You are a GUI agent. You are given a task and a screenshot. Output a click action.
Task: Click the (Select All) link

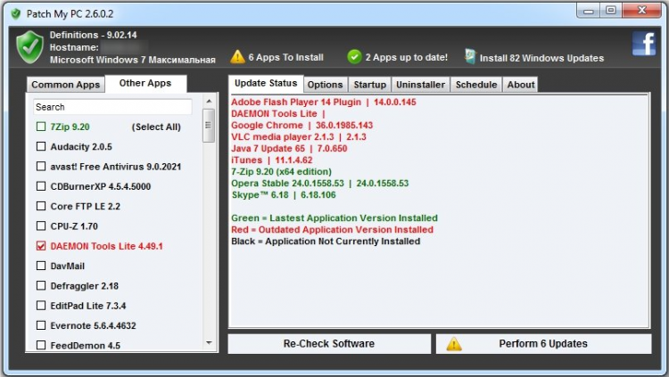pos(156,127)
